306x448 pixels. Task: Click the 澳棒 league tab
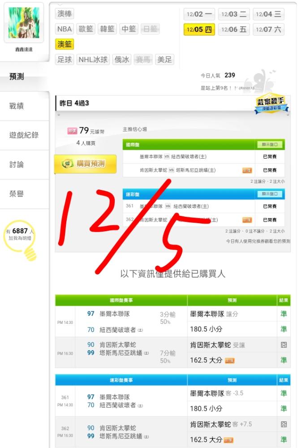pyautogui.click(x=65, y=13)
